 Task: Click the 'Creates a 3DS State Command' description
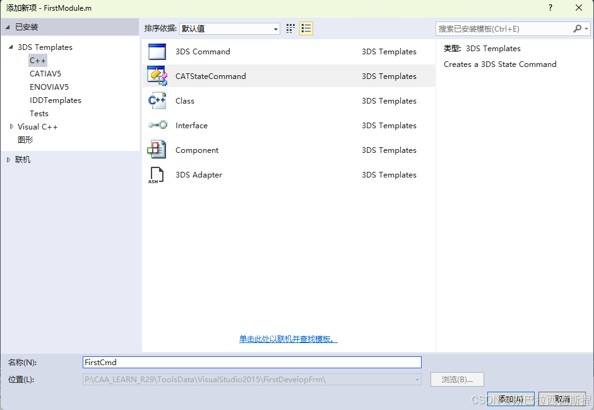tap(500, 64)
